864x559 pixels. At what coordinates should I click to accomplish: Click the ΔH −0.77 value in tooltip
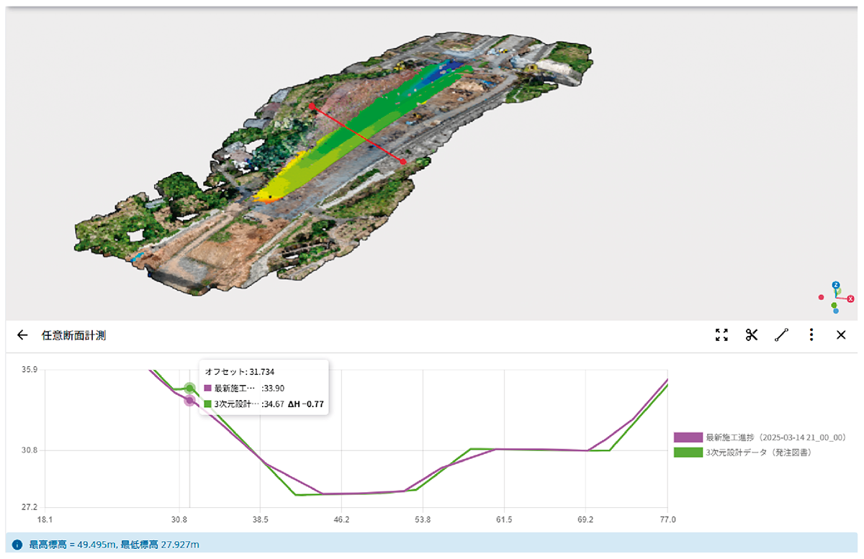pyautogui.click(x=305, y=404)
